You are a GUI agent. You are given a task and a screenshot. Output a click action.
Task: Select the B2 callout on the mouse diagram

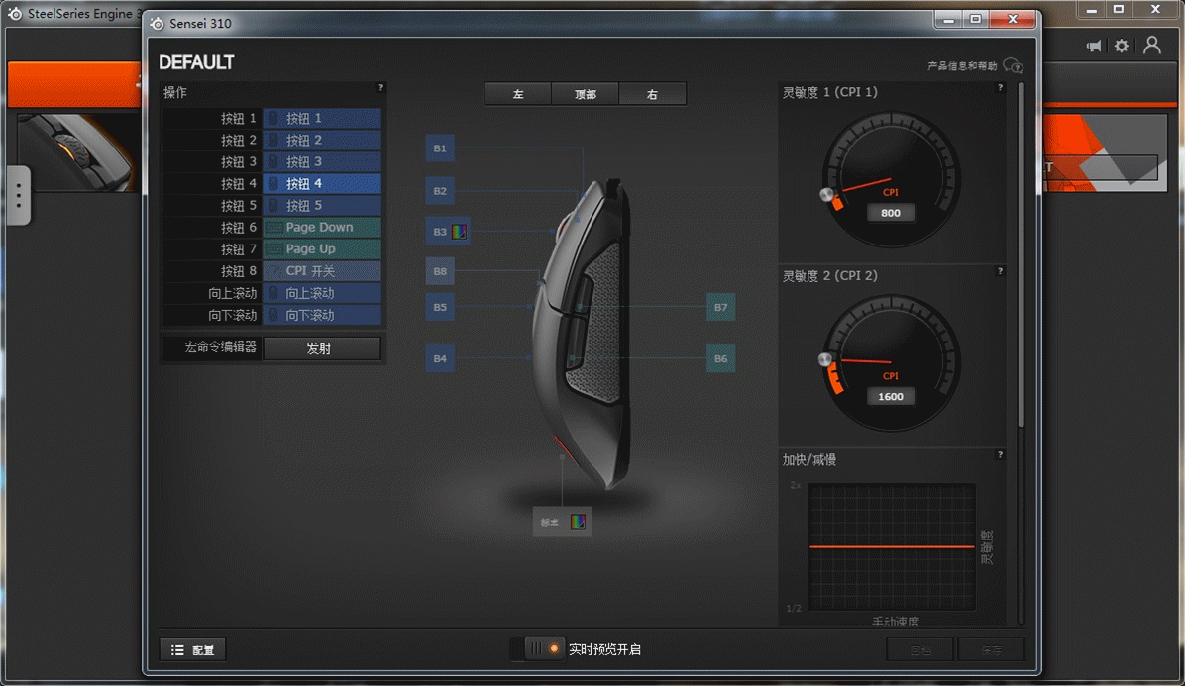[440, 191]
